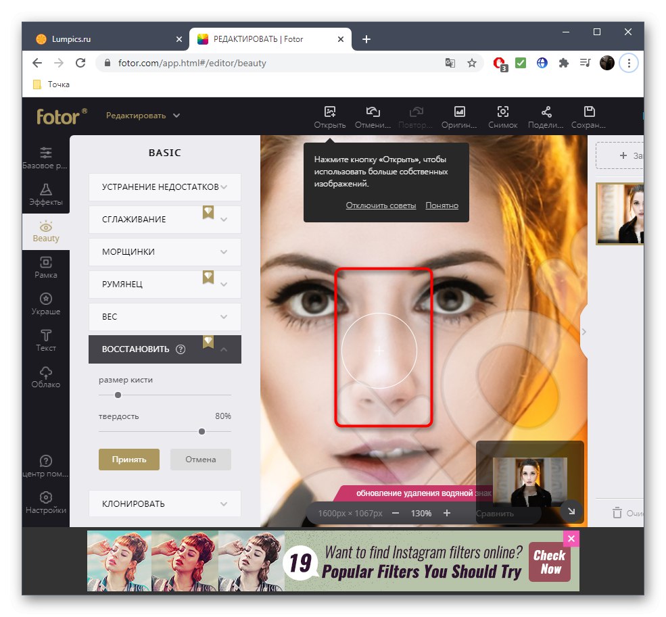Open Chrome's three-dot menu

click(x=629, y=64)
